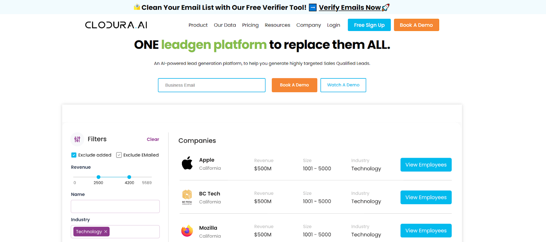Click the BC Tech company logo
The height and width of the screenshot is (242, 546).
pos(187,197)
